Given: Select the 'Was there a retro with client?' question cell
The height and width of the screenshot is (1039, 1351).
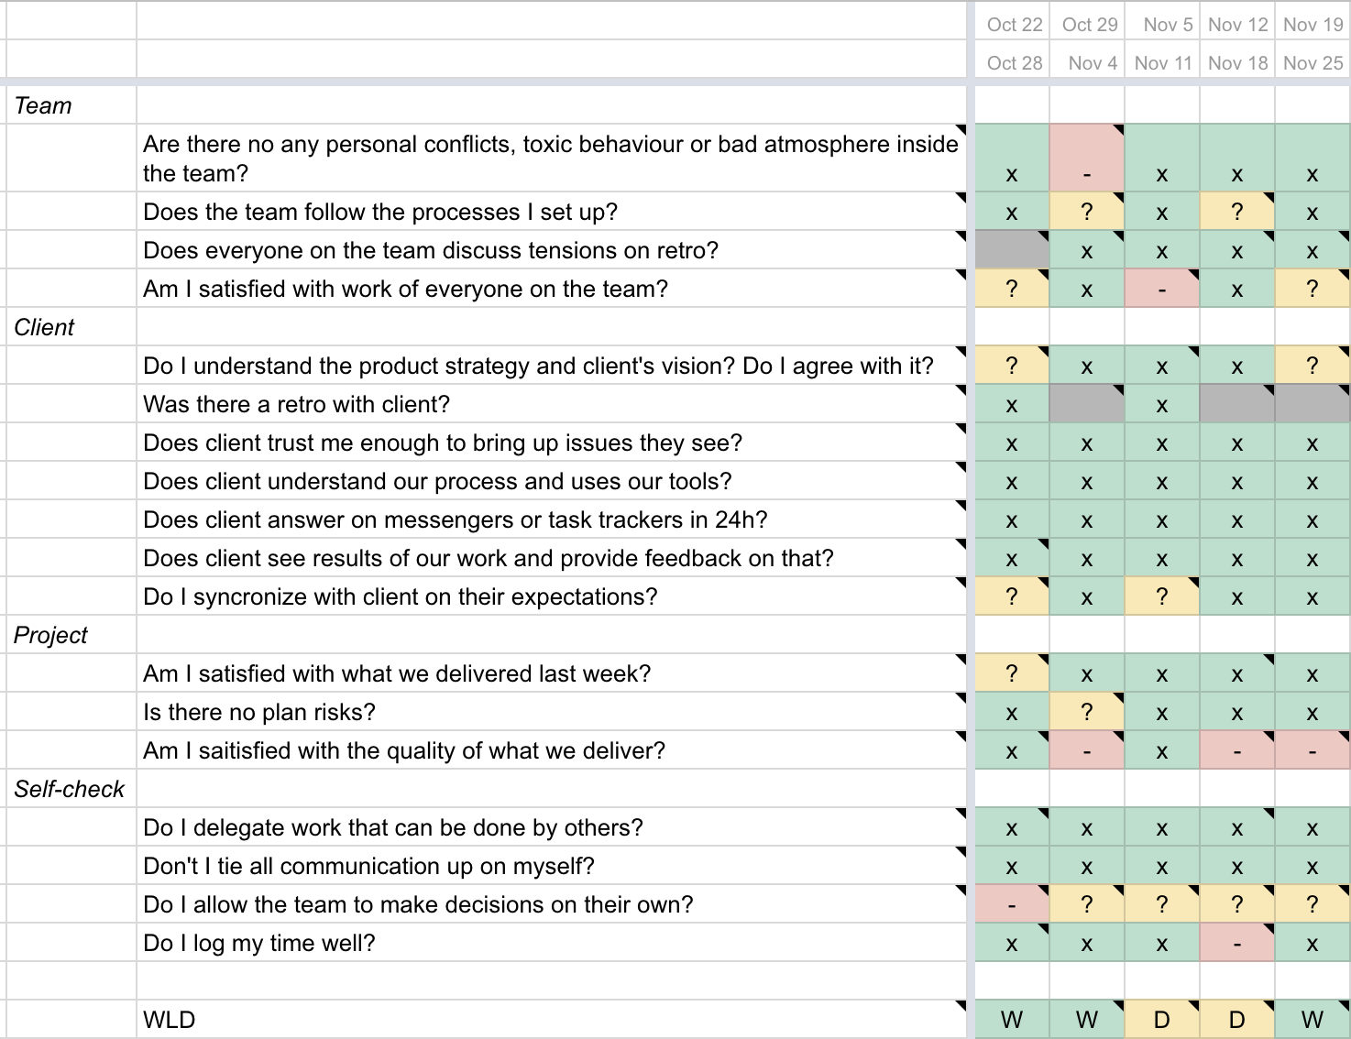Looking at the screenshot, I should [x=553, y=404].
